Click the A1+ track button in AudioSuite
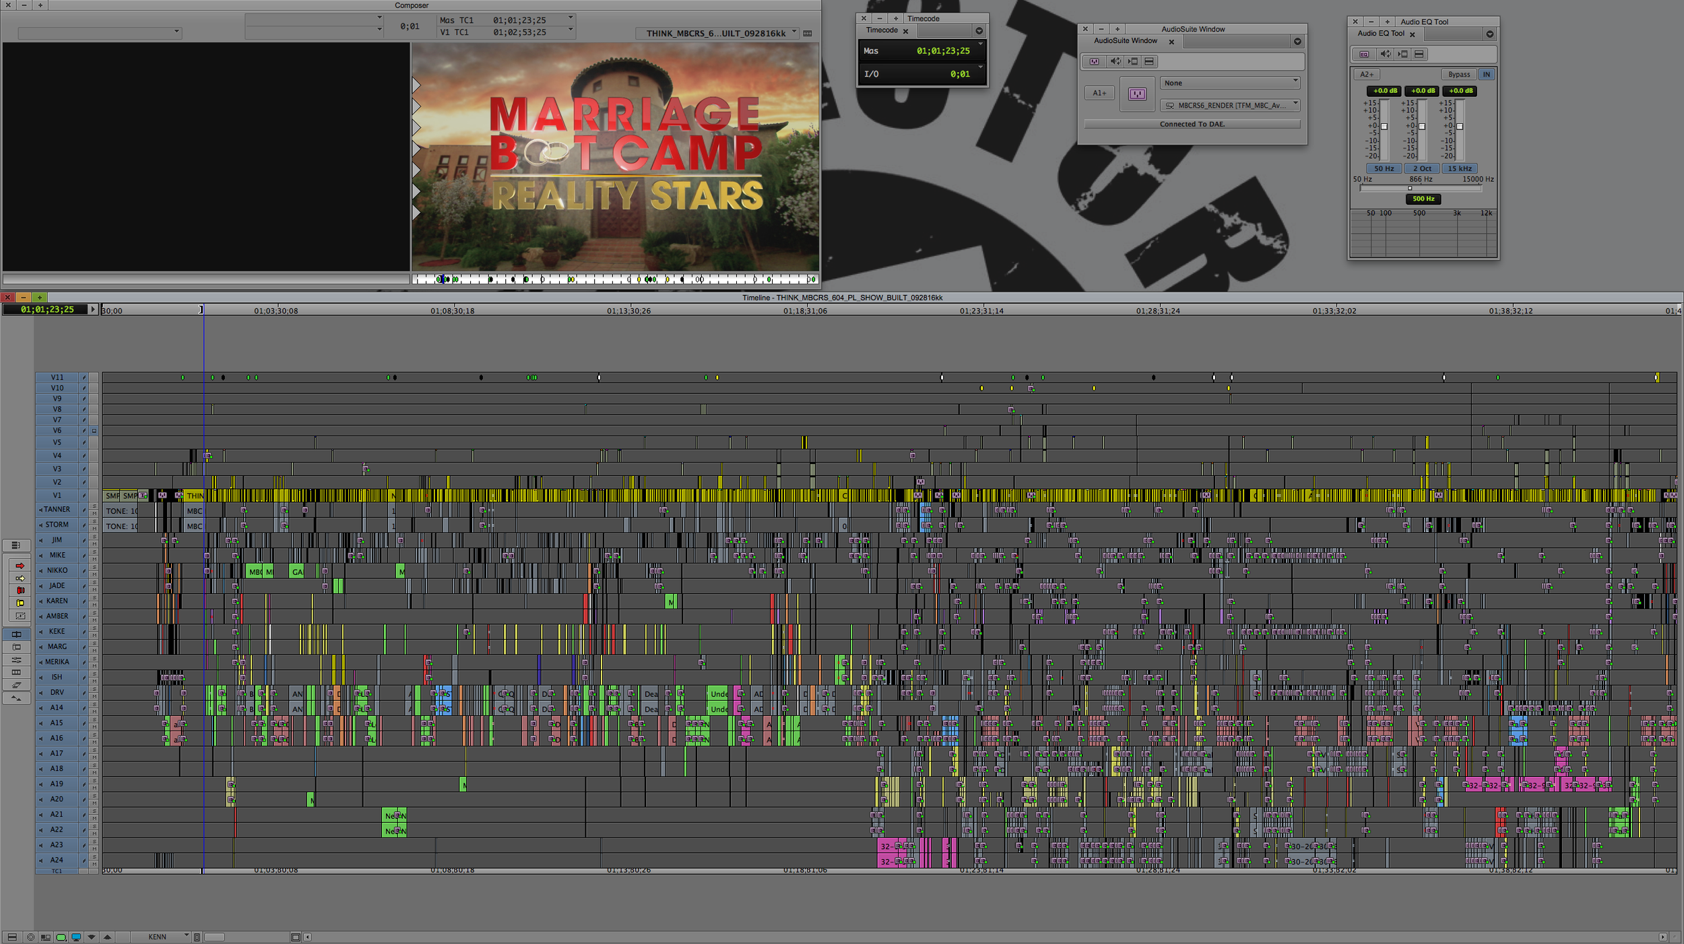Image resolution: width=1684 pixels, height=944 pixels. pos(1099,94)
